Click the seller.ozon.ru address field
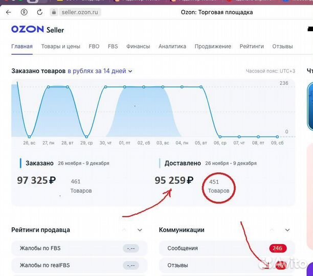The image size is (313, 276). pos(80,12)
